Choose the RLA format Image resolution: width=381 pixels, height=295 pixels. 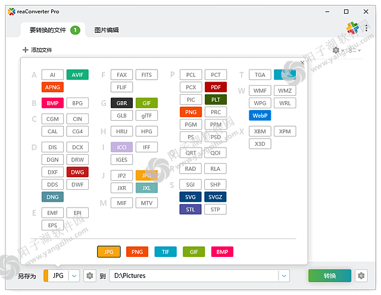click(x=216, y=168)
